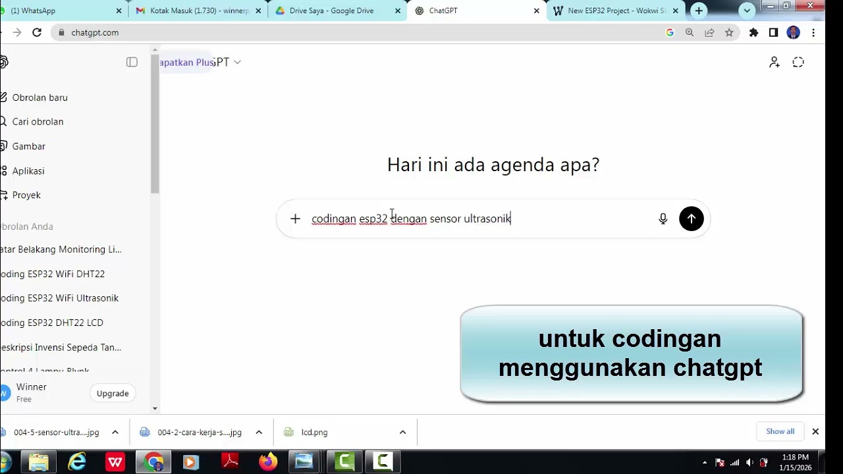Open chat Deskripsi Invensi Sepeda Tan...
Viewport: 843px width, 474px height.
(61, 347)
